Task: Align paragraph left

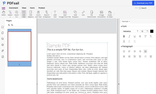Action: [x=129, y=51]
